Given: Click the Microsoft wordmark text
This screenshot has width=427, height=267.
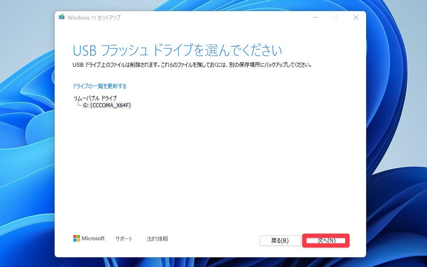Looking at the screenshot, I should pos(93,239).
